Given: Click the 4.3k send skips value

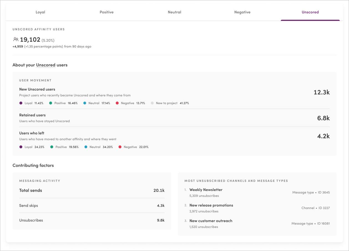Looking at the screenshot, I should tap(161, 206).
